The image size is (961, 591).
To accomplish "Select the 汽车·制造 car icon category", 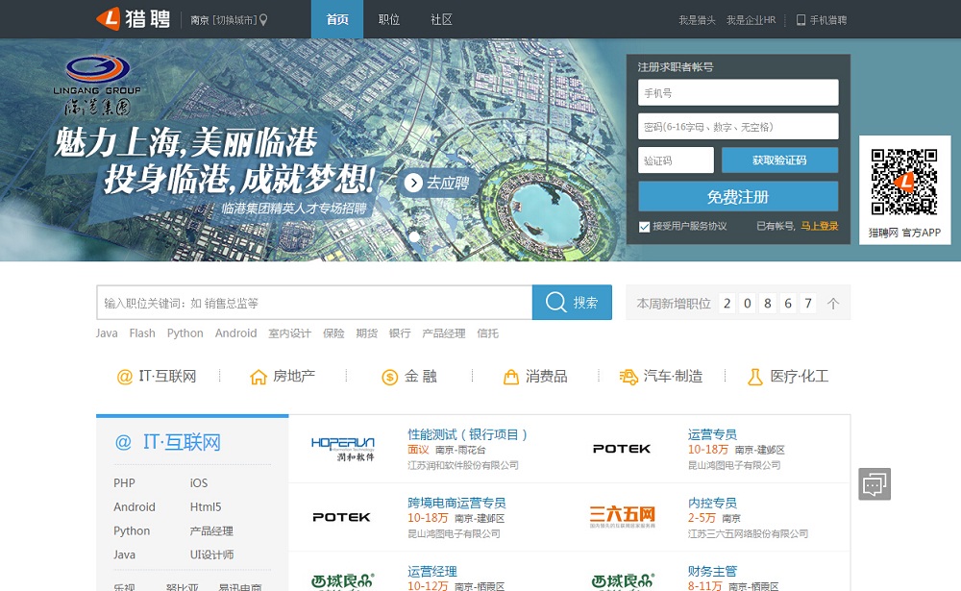I will [x=661, y=377].
